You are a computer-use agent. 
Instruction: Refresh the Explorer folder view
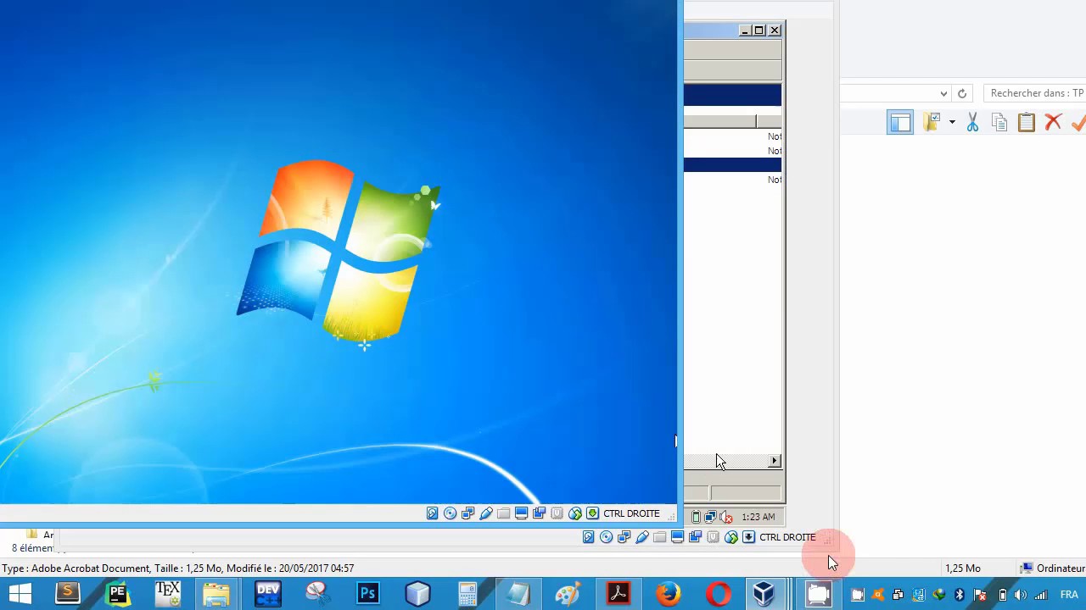coord(962,94)
